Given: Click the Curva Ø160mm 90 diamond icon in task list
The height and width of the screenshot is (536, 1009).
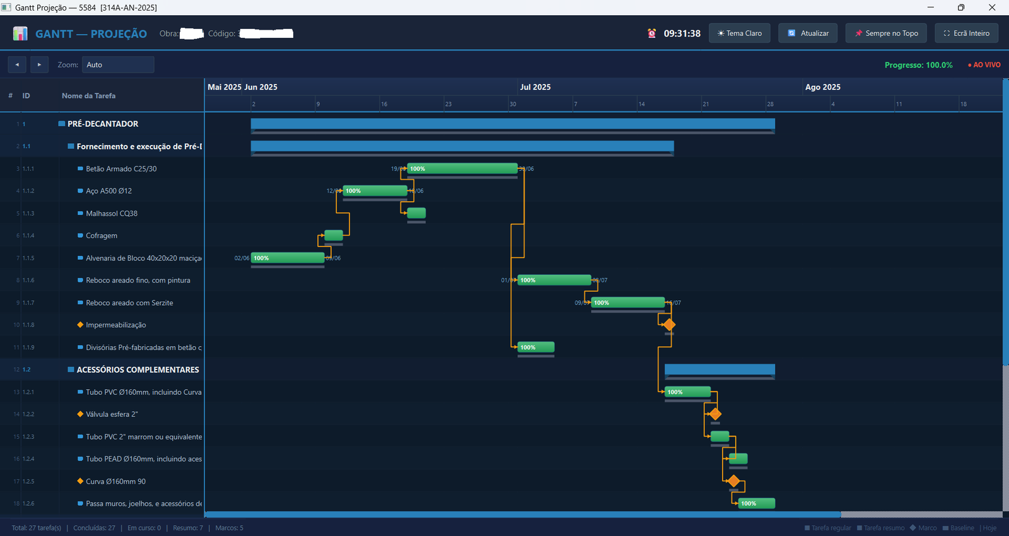Looking at the screenshot, I should tap(80, 481).
